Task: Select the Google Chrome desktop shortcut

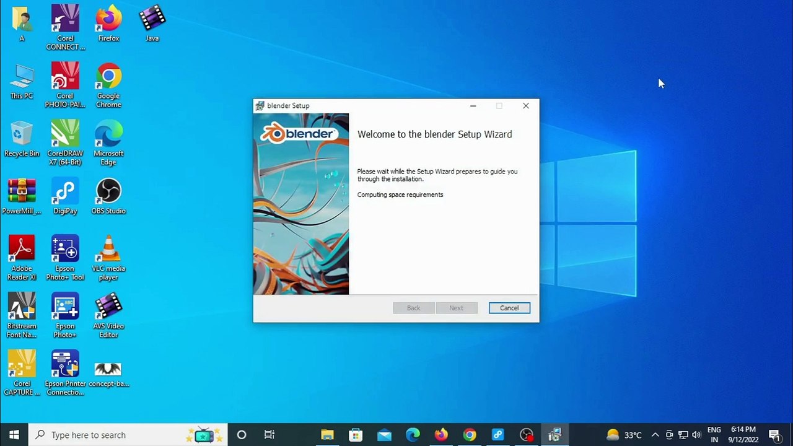Action: [x=108, y=85]
